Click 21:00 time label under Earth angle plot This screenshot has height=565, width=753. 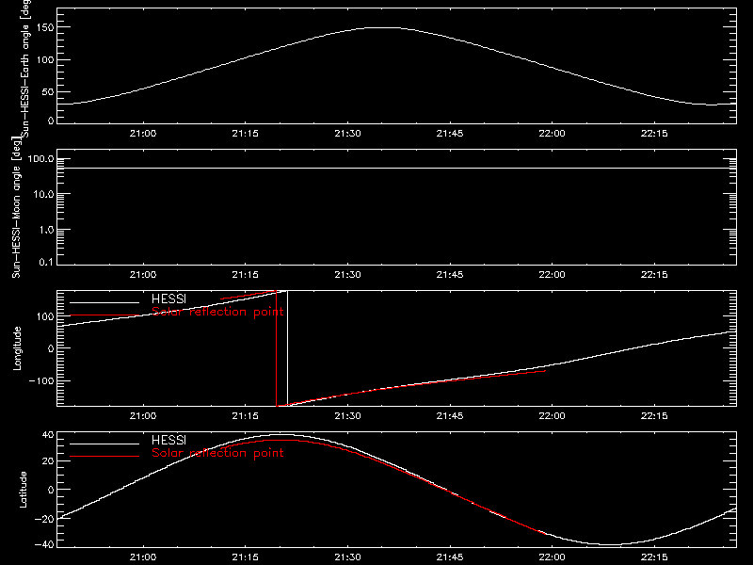click(x=143, y=133)
